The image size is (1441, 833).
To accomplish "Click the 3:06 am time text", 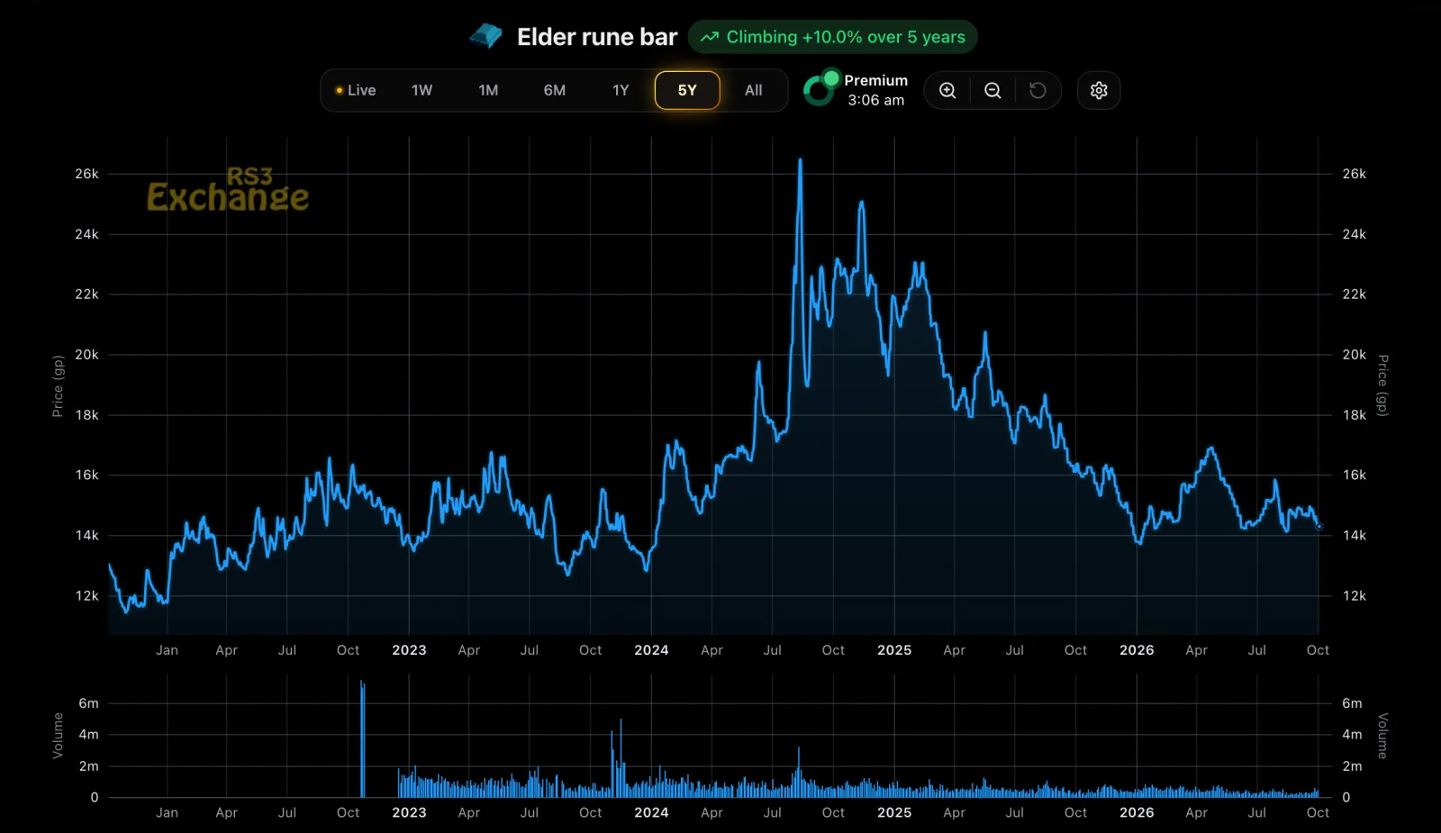I will 875,100.
